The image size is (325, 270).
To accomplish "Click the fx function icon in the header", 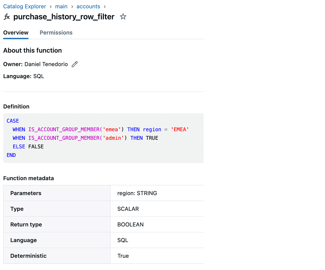I will point(6,17).
